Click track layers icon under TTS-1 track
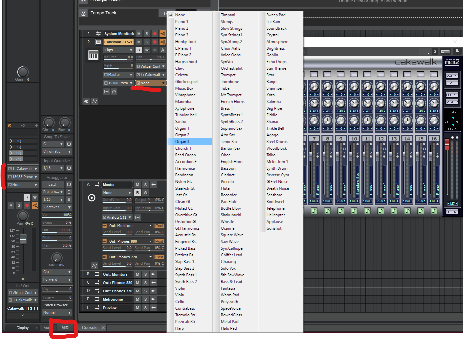This screenshot has height=340, width=463. pyautogui.click(x=86, y=101)
